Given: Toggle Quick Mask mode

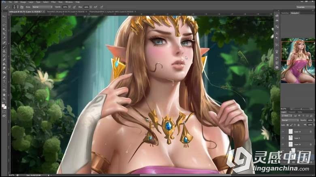Looking at the screenshot, I should (x=4, y=112).
